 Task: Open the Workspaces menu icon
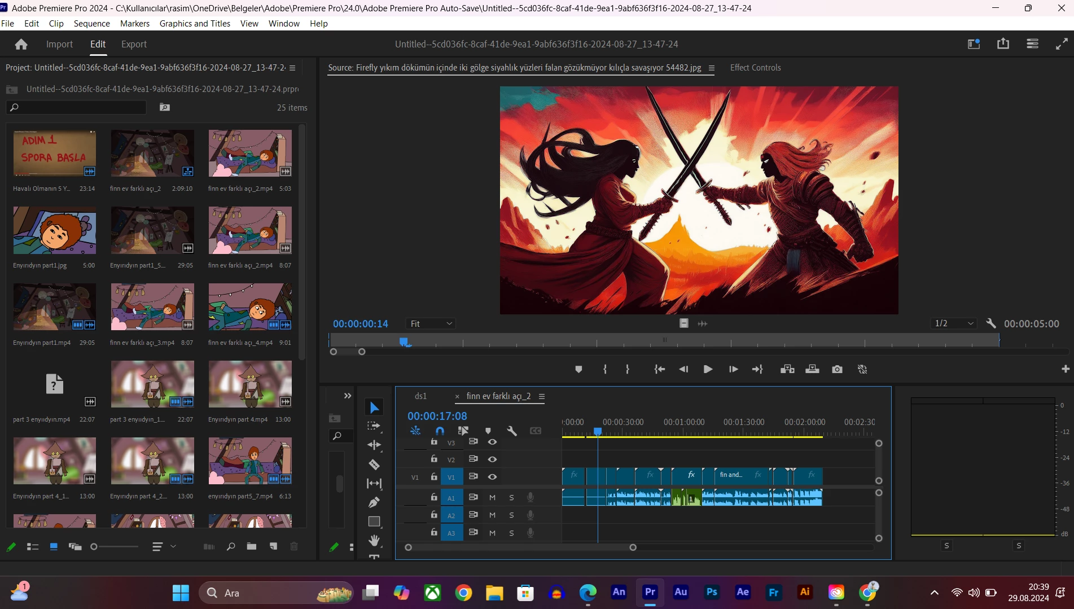1032,43
